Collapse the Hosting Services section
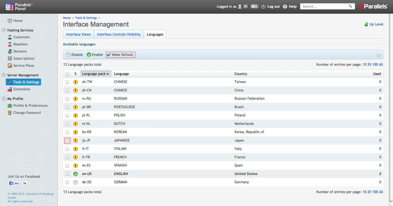Screen dimensions: 393x206 [4, 30]
